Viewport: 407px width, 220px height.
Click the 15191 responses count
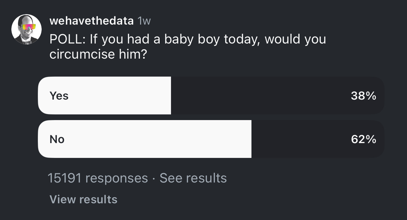(x=97, y=178)
